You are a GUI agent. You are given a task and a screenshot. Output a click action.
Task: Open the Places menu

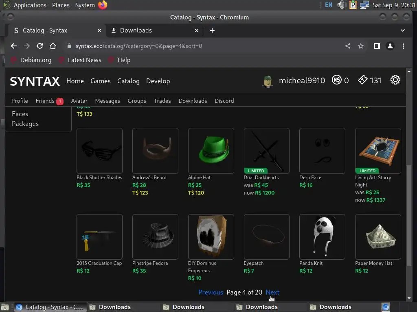pos(61,5)
